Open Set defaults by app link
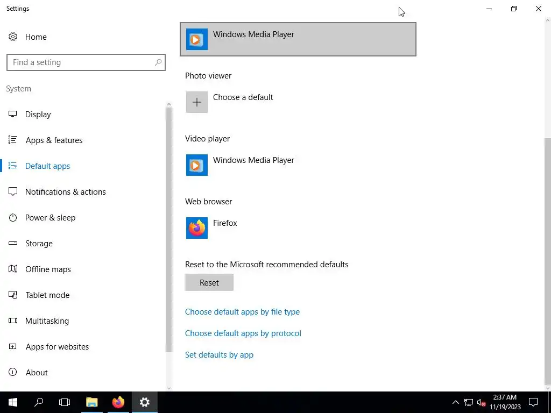This screenshot has width=551, height=413. click(x=219, y=355)
